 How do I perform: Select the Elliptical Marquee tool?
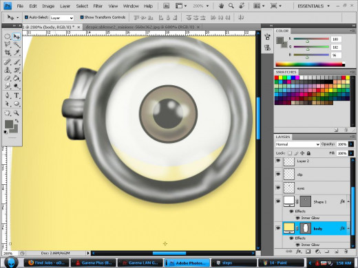pyautogui.click(x=7, y=36)
